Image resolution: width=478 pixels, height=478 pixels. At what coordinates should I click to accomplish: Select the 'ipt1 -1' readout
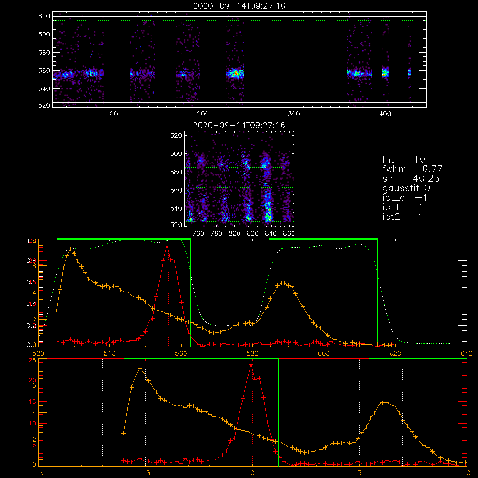pyautogui.click(x=402, y=207)
